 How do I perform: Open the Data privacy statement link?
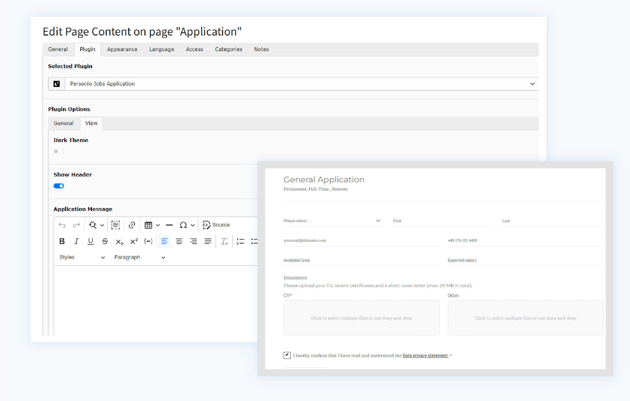coord(425,355)
